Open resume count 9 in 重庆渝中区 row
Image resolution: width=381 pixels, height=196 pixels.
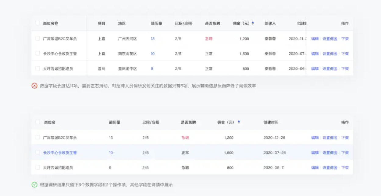coord(152,68)
